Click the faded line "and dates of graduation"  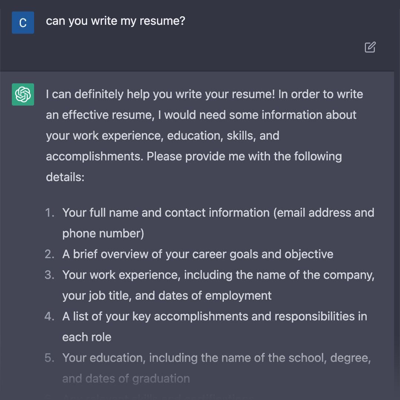126,379
